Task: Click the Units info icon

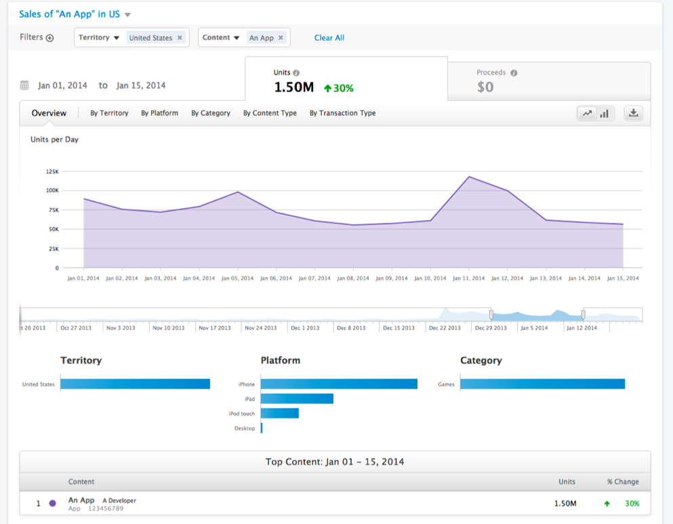Action: point(296,73)
